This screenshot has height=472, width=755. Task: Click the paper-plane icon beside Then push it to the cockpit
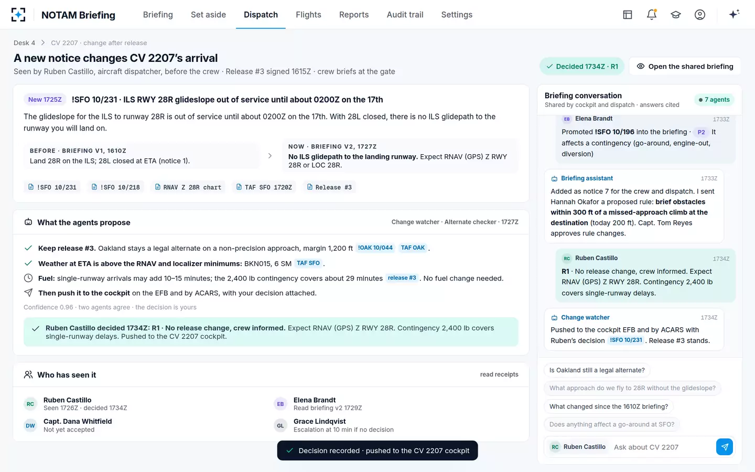coord(28,293)
